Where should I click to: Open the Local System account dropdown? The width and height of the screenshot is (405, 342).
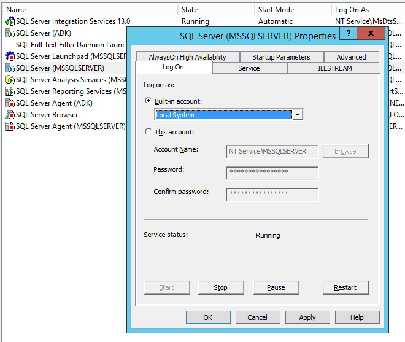(298, 115)
